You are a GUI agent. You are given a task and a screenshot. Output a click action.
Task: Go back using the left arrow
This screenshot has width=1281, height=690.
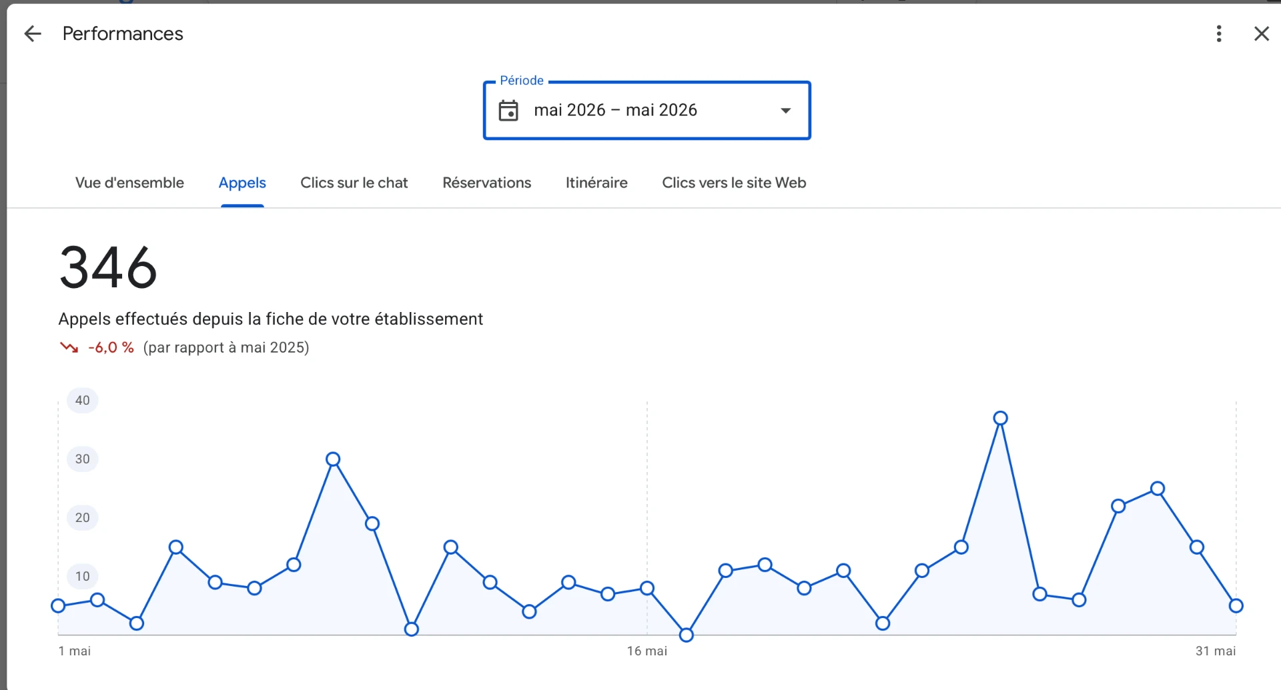click(32, 34)
